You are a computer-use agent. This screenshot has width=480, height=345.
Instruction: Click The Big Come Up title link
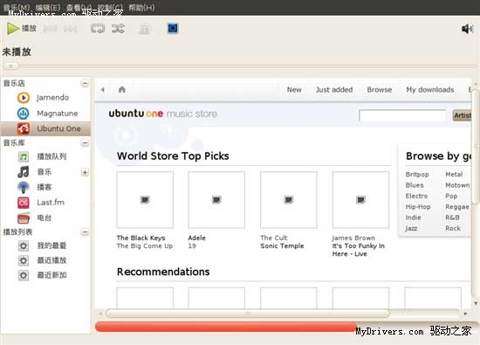click(145, 246)
